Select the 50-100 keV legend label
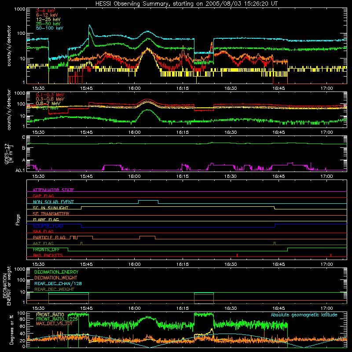The width and height of the screenshot is (352, 352). click(x=50, y=28)
